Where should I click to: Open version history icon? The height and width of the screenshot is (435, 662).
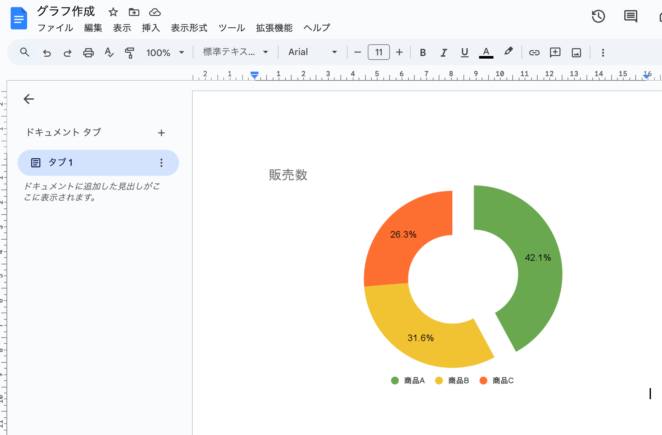click(x=598, y=16)
